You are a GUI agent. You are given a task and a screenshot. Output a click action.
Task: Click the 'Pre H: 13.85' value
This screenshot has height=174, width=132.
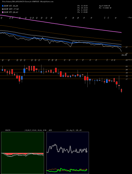[83, 8]
